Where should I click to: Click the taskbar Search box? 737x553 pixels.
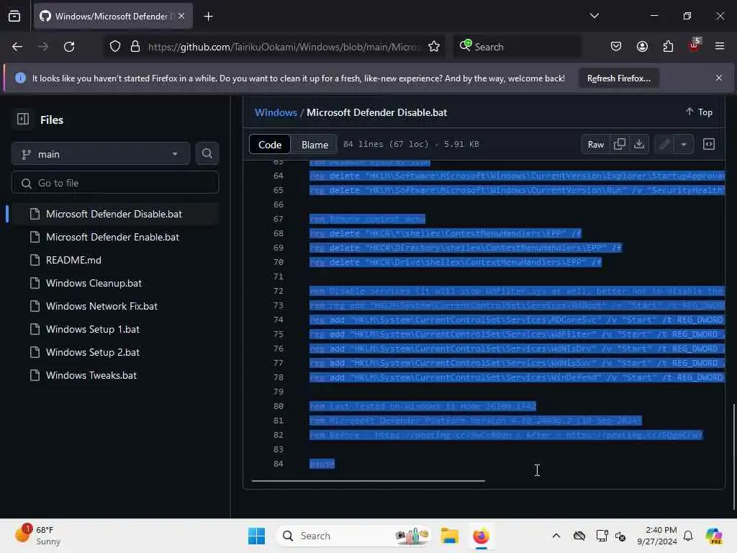353,536
